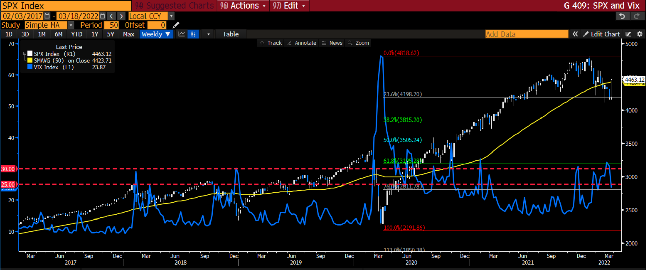
Task: Open chart settings gear
Action: (640, 34)
